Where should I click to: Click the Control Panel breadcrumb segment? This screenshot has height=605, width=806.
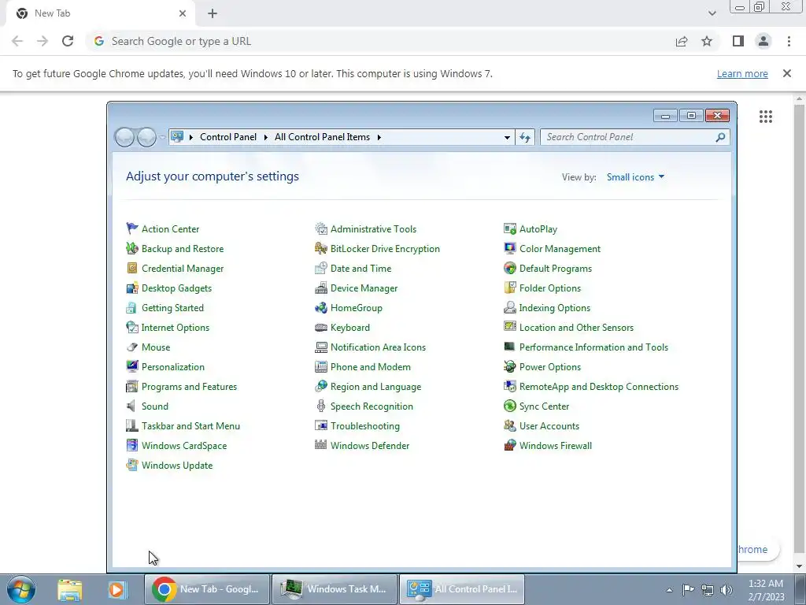point(228,137)
